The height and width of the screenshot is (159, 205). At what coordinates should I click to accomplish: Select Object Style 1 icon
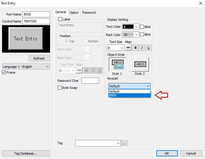(117, 64)
